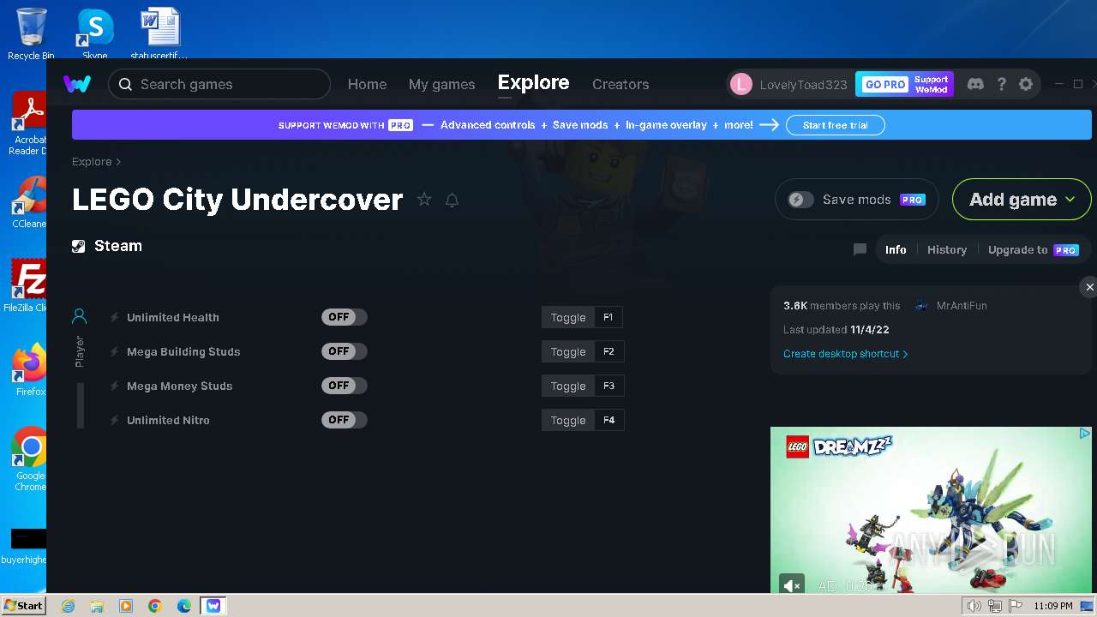
Task: Click the GO PRO Support WeMod button
Action: pos(904,84)
